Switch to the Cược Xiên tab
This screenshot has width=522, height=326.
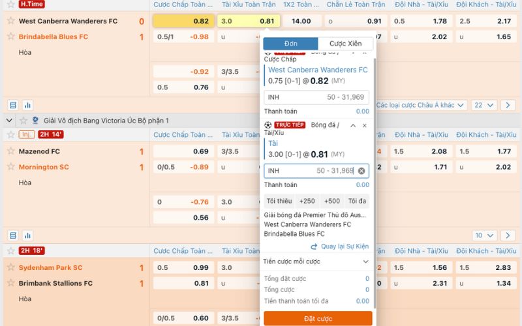pyautogui.click(x=345, y=44)
